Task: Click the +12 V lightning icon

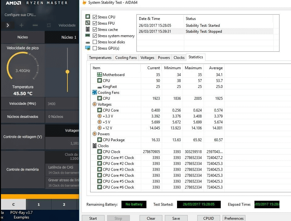Action: coord(100,128)
